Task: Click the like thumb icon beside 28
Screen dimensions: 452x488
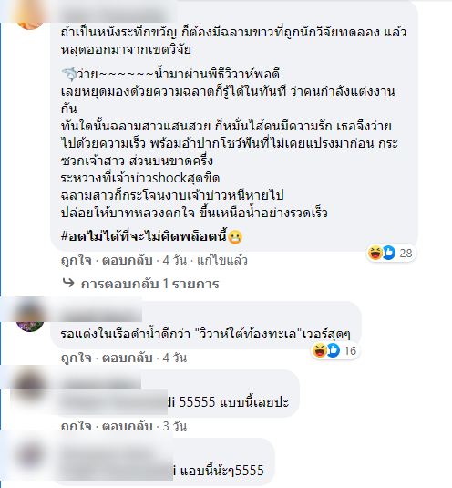Action: click(x=388, y=253)
